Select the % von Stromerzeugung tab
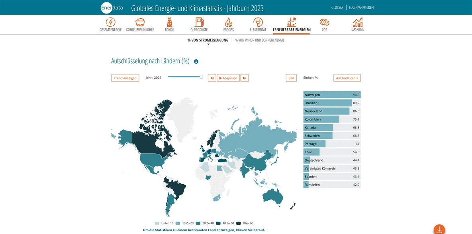The image size is (472, 234). pyautogui.click(x=208, y=40)
